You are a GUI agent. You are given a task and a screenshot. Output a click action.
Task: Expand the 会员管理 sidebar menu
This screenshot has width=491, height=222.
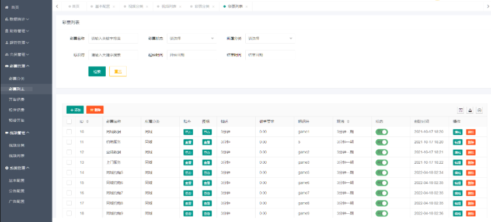coord(26,54)
